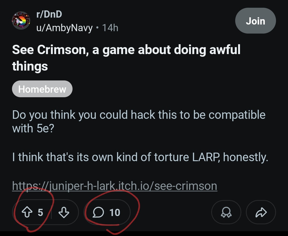Image resolution: width=288 pixels, height=236 pixels.
Task: Share the post with the arrow icon
Action: point(261,212)
